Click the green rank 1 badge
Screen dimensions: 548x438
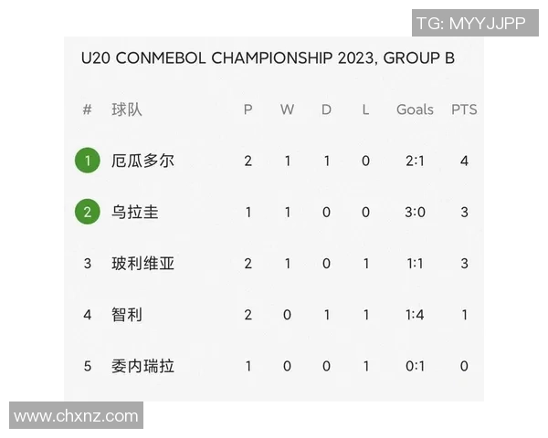click(x=88, y=162)
